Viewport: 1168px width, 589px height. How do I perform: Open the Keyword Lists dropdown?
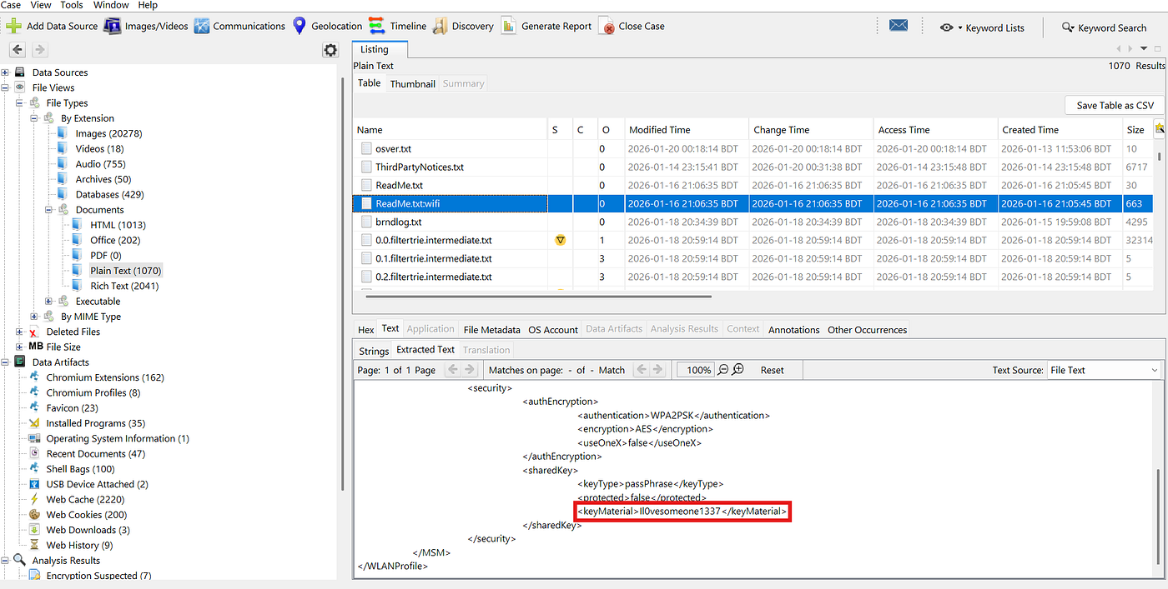(981, 27)
